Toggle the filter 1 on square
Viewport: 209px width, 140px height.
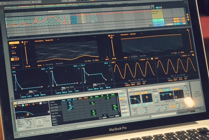click(16, 106)
